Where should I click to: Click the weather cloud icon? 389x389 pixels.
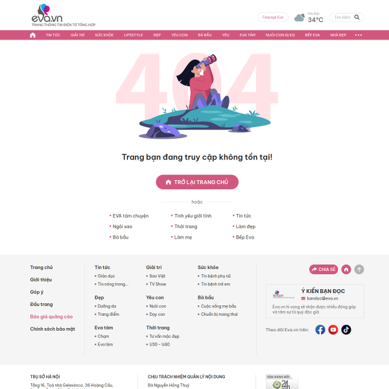tap(300, 18)
